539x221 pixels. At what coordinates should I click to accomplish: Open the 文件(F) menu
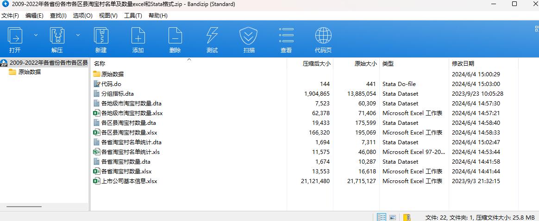[10, 15]
